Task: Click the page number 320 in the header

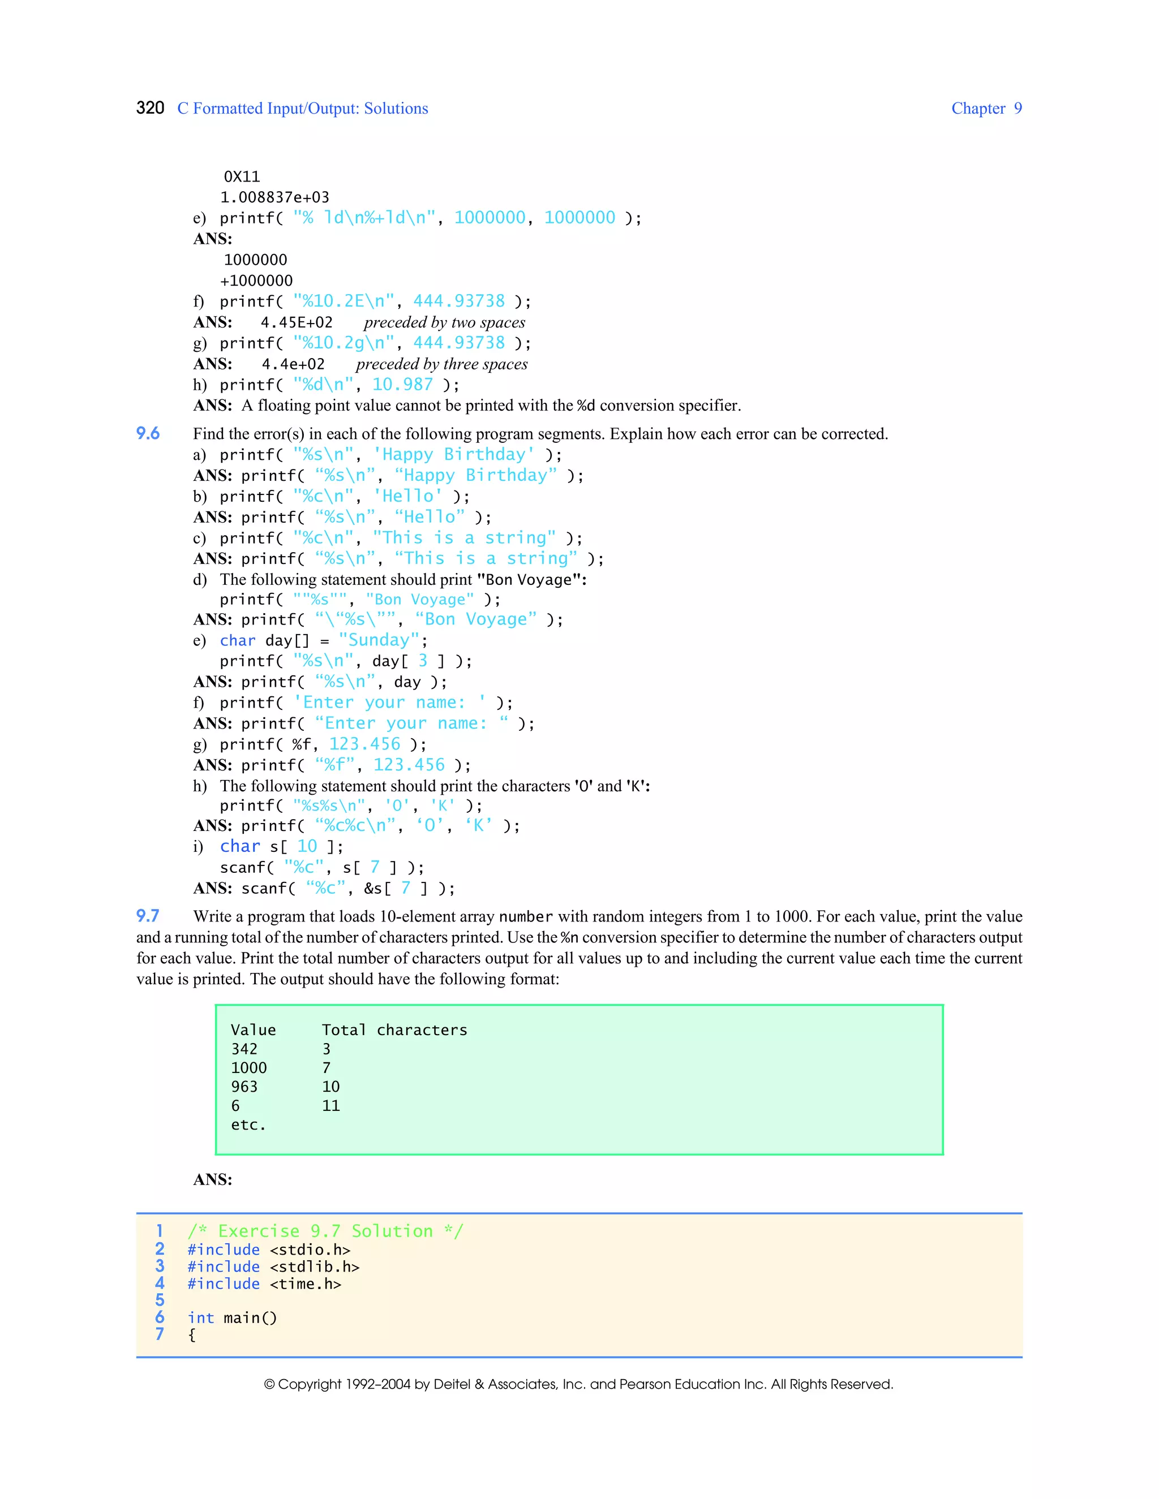Action: click(x=151, y=109)
